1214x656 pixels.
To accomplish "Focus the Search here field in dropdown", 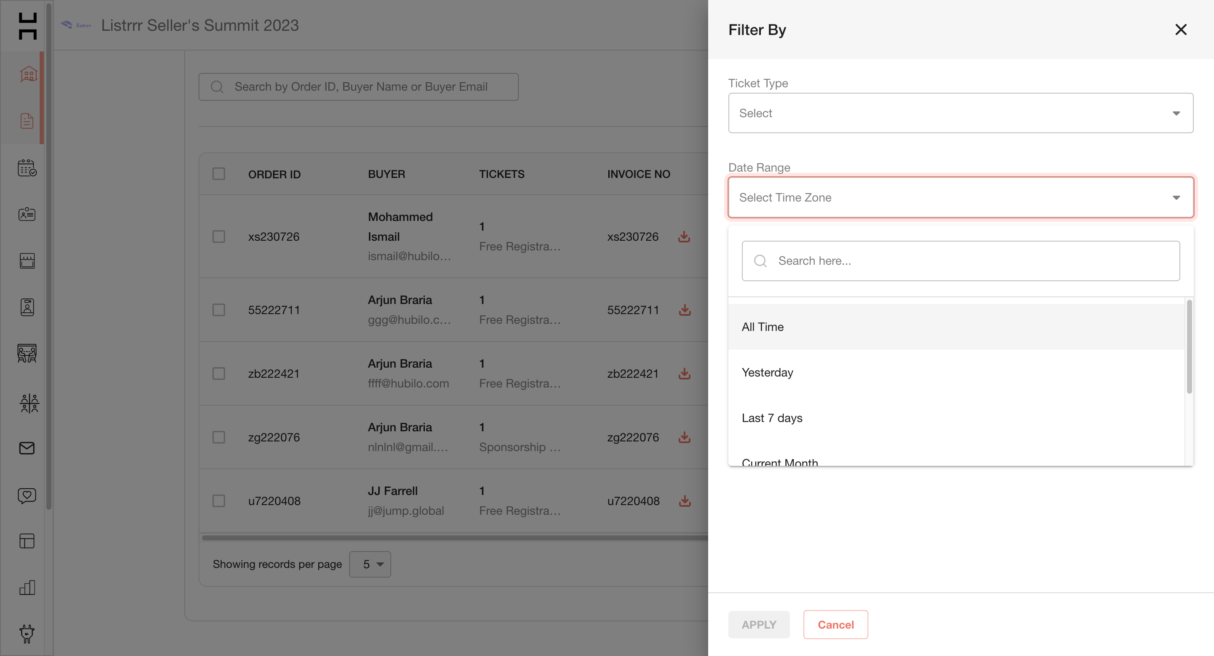I will 961,261.
